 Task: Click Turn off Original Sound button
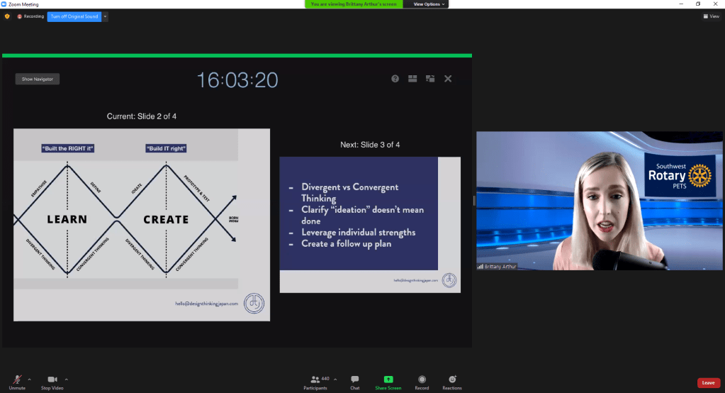[74, 16]
